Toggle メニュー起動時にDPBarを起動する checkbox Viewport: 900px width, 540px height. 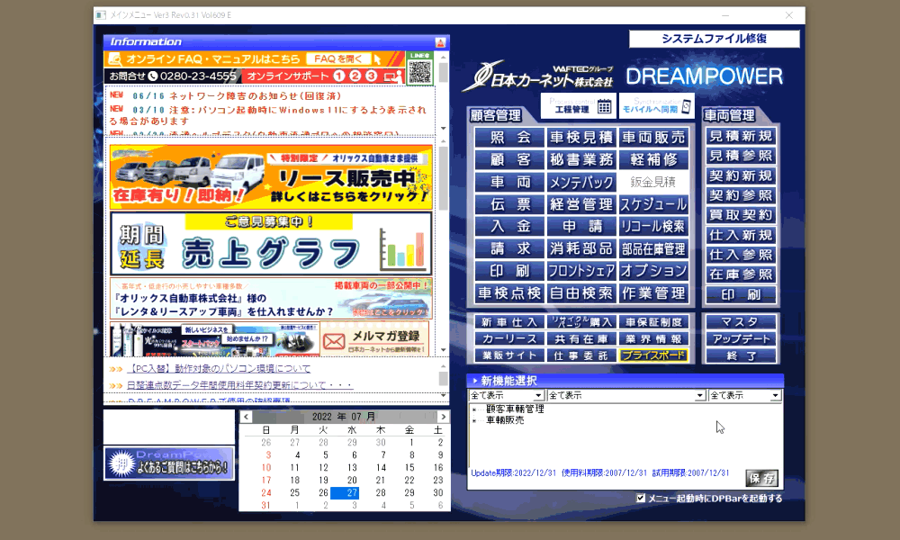(641, 498)
